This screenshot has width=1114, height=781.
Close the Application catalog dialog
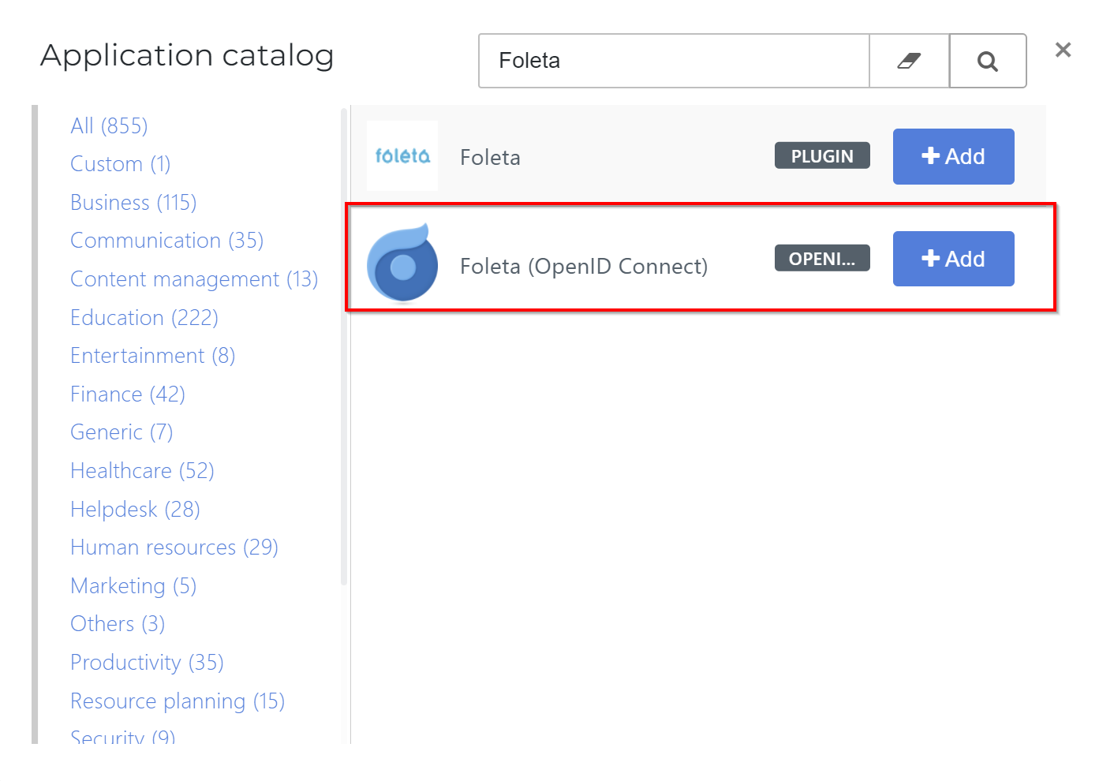(1063, 50)
